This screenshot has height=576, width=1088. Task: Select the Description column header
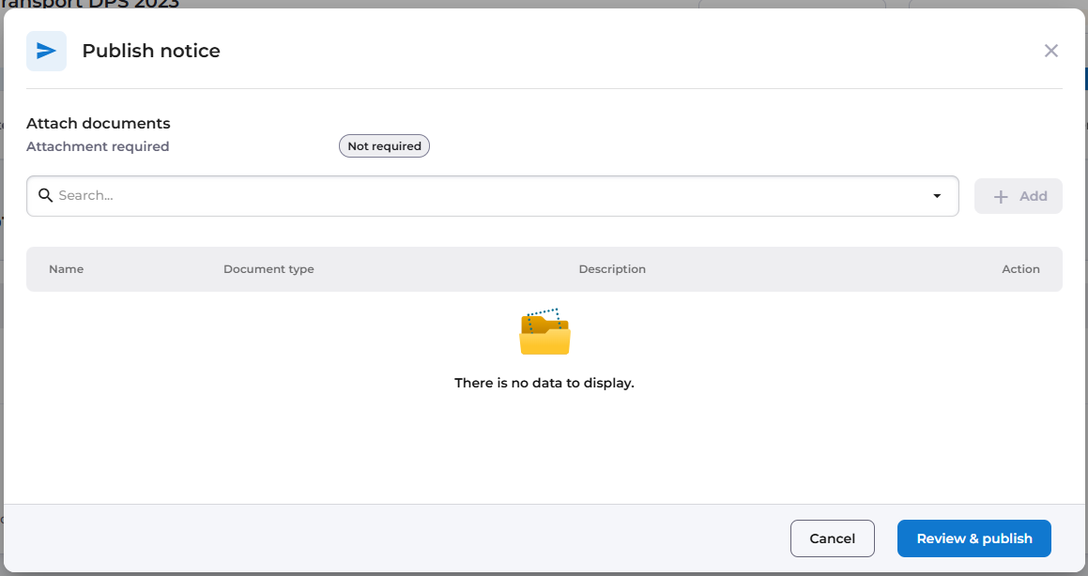coord(612,269)
